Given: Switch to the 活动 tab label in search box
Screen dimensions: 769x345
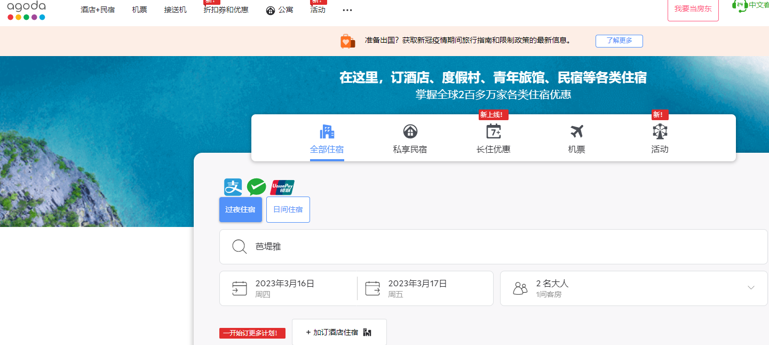Looking at the screenshot, I should pos(660,150).
